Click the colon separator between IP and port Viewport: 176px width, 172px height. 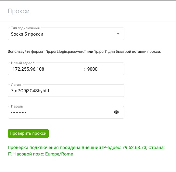(85, 69)
